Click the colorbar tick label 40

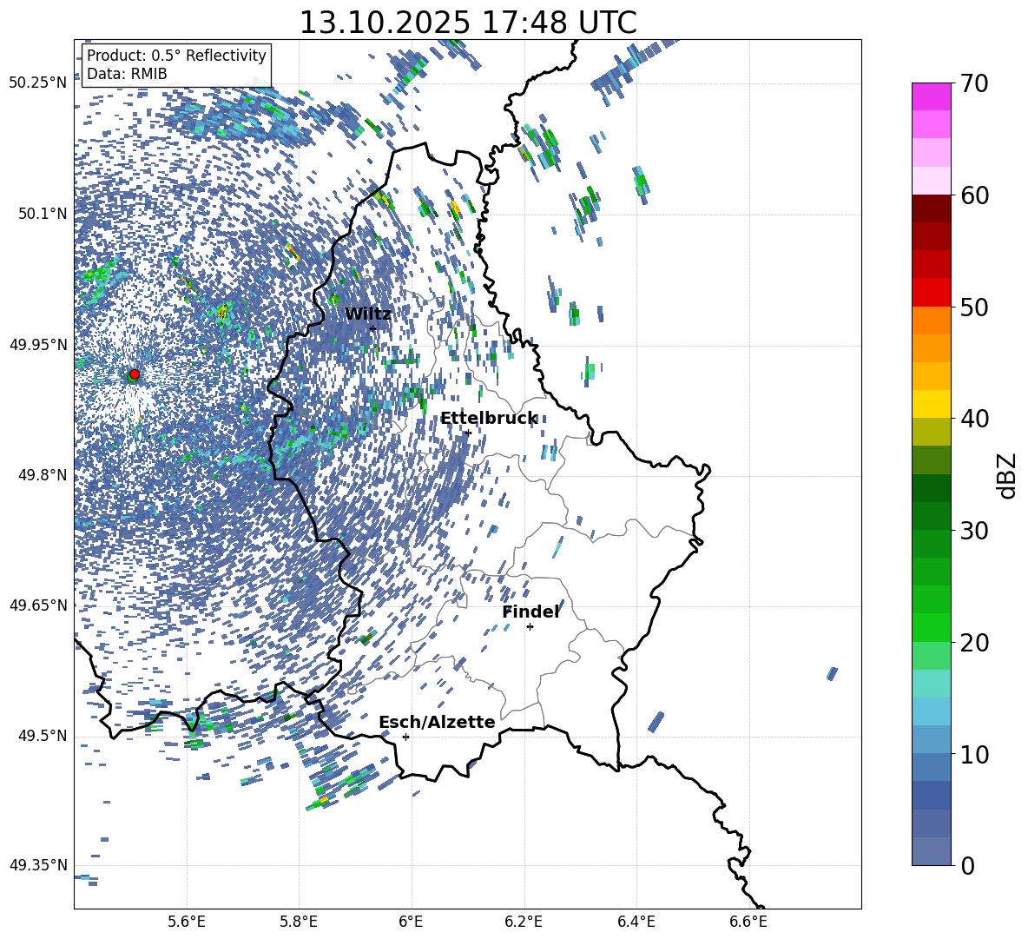pyautogui.click(x=974, y=419)
